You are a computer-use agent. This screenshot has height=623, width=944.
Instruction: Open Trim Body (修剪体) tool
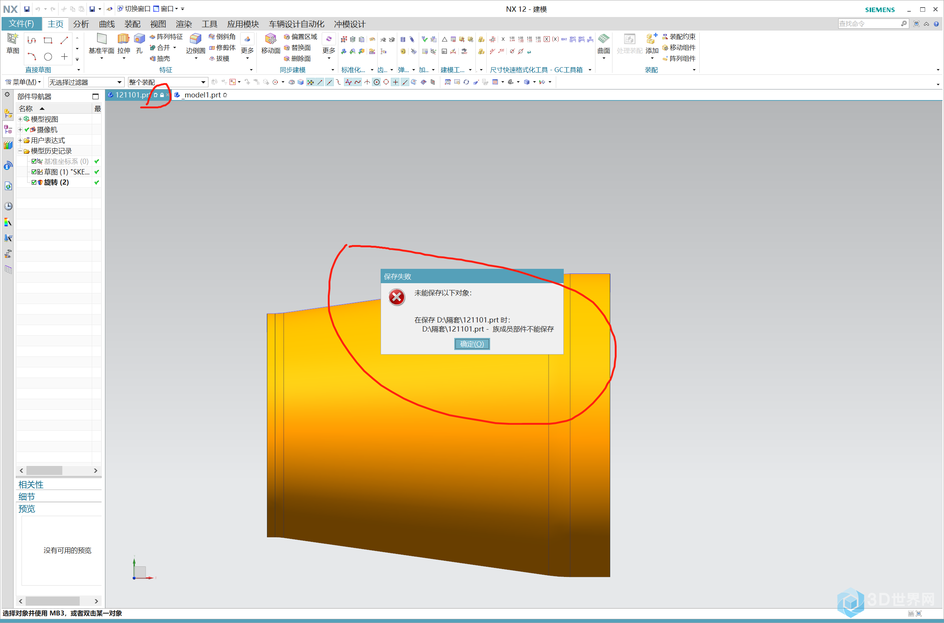(x=222, y=48)
